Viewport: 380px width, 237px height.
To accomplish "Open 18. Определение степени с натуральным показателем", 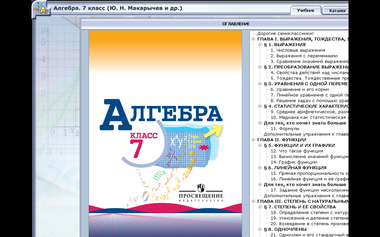I will point(309,213).
